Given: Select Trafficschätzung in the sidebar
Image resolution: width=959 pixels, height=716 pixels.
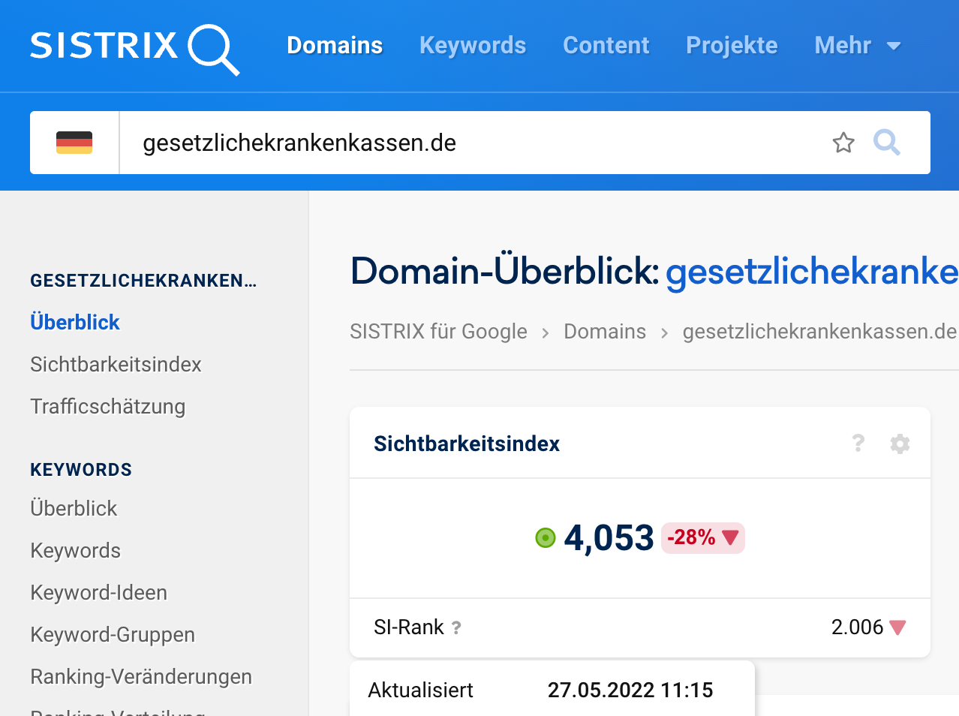Looking at the screenshot, I should pos(107,407).
